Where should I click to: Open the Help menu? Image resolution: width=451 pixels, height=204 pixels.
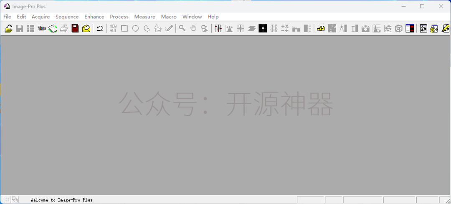[213, 17]
